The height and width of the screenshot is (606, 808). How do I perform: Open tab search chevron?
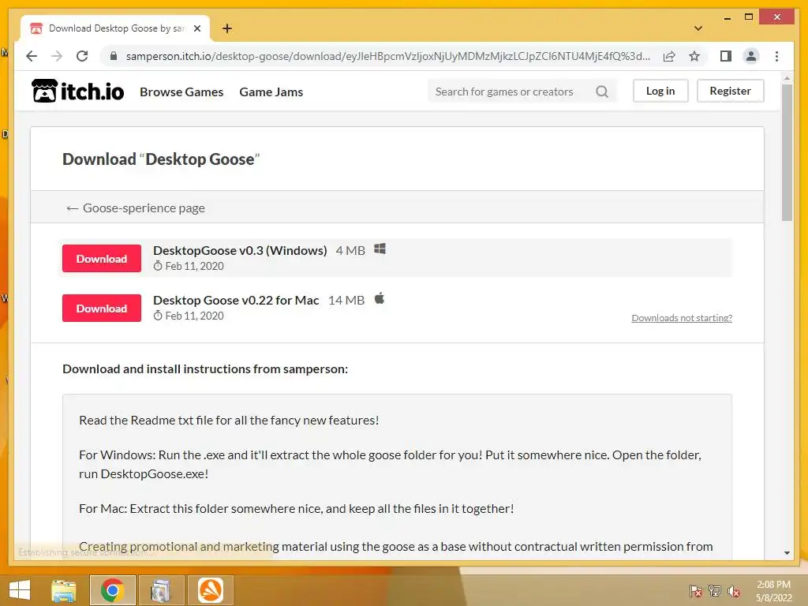point(698,28)
